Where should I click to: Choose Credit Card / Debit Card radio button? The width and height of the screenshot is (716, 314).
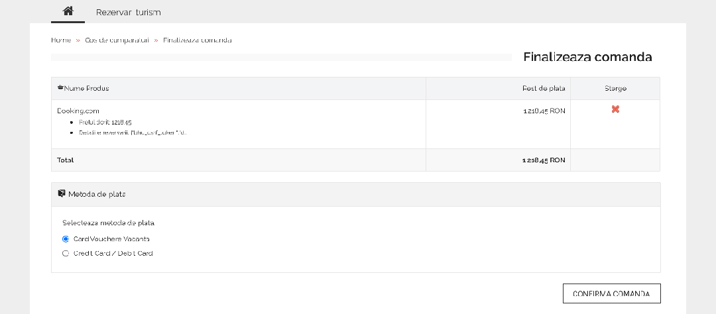[66, 253]
